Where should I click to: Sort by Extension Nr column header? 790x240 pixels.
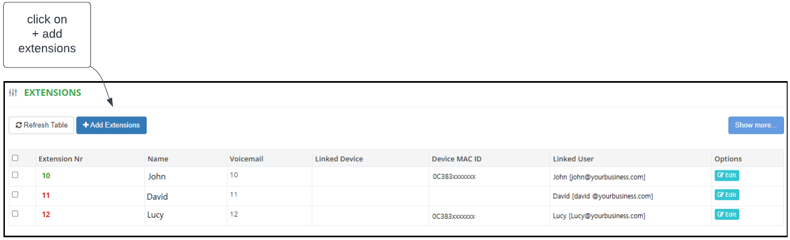pyautogui.click(x=60, y=159)
